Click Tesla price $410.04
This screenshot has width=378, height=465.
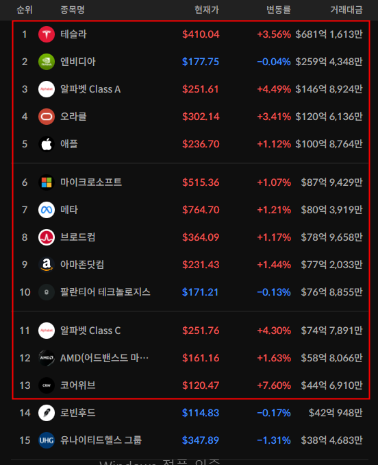201,34
